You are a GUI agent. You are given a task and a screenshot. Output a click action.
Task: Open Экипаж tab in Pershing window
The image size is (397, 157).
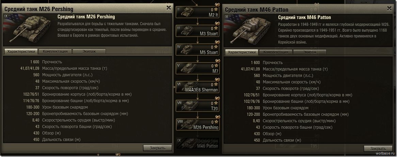pos(89,51)
